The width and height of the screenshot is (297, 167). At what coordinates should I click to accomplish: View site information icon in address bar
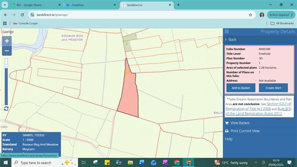click(32, 15)
